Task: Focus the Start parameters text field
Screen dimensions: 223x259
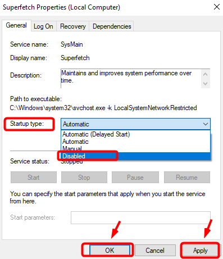Action: coord(140,217)
